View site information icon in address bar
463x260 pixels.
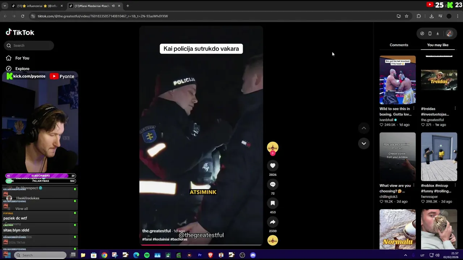tap(33, 16)
